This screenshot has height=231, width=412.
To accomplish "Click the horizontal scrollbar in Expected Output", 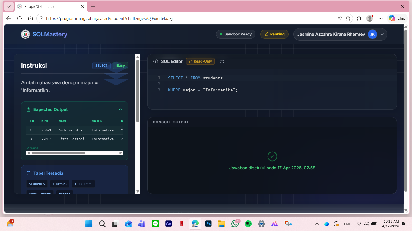I will coord(58,153).
